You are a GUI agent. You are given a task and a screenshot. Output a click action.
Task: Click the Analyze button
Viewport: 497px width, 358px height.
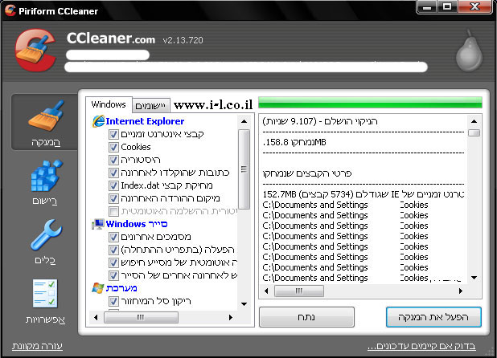coord(306,317)
